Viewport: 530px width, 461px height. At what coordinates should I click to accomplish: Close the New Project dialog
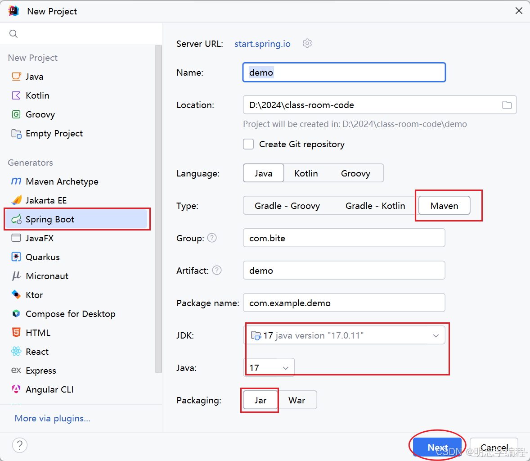(x=519, y=11)
